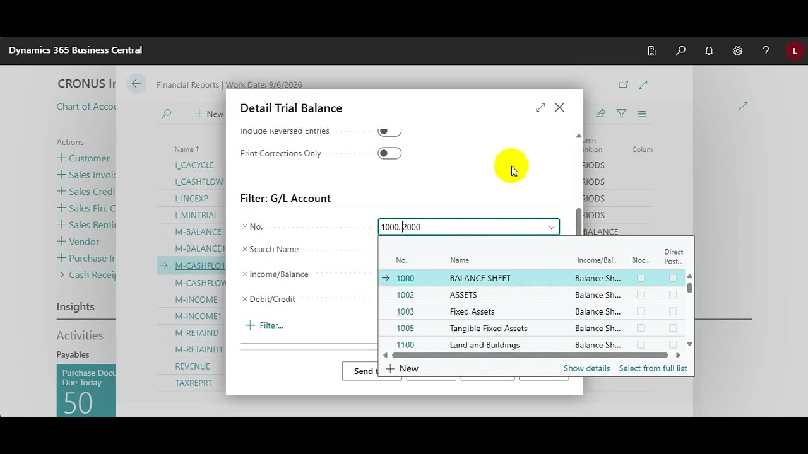808x454 pixels.
Task: Click Show details in lookup
Action: [586, 368]
